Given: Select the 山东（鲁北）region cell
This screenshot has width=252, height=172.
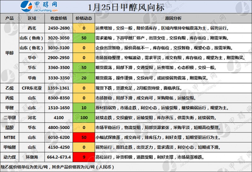Looking at the screenshot, I should [x=32, y=48].
